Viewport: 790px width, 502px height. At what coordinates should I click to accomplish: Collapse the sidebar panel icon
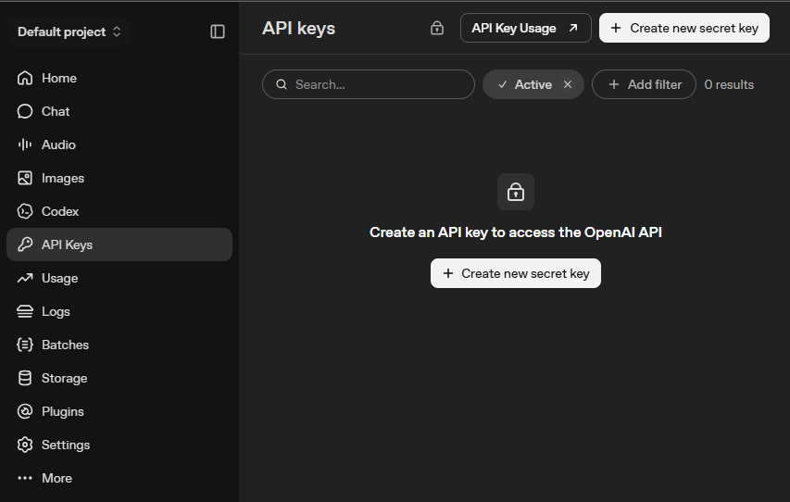coord(217,31)
